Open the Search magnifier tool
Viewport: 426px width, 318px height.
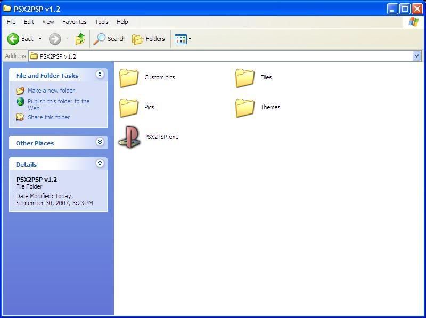coord(110,39)
